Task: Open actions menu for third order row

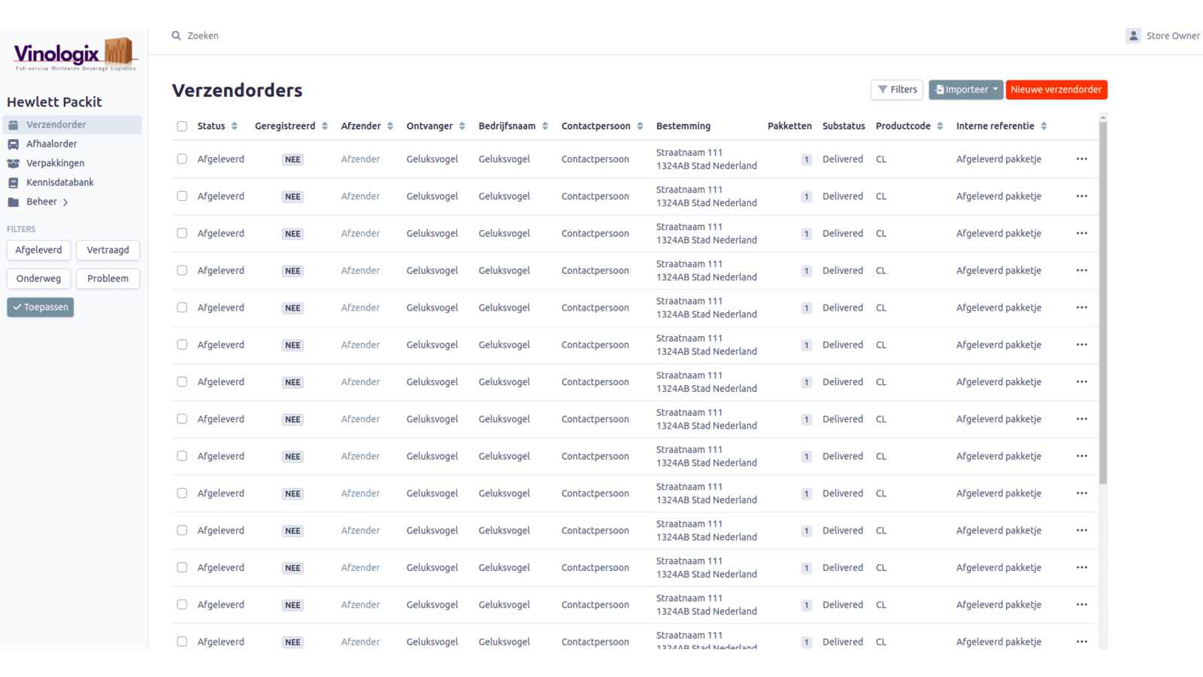Action: coord(1082,233)
